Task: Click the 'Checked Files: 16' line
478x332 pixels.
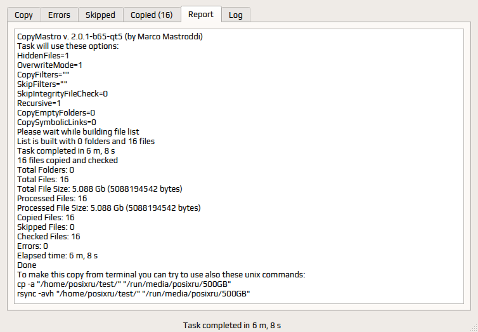Action: (48, 237)
